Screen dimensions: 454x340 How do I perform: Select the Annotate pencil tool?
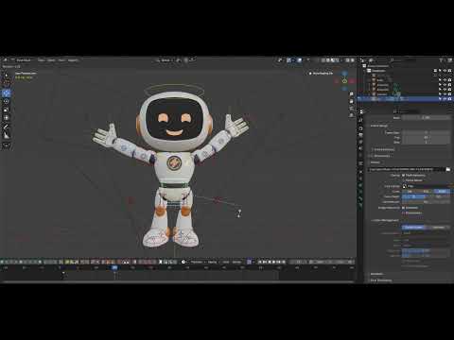click(x=6, y=127)
